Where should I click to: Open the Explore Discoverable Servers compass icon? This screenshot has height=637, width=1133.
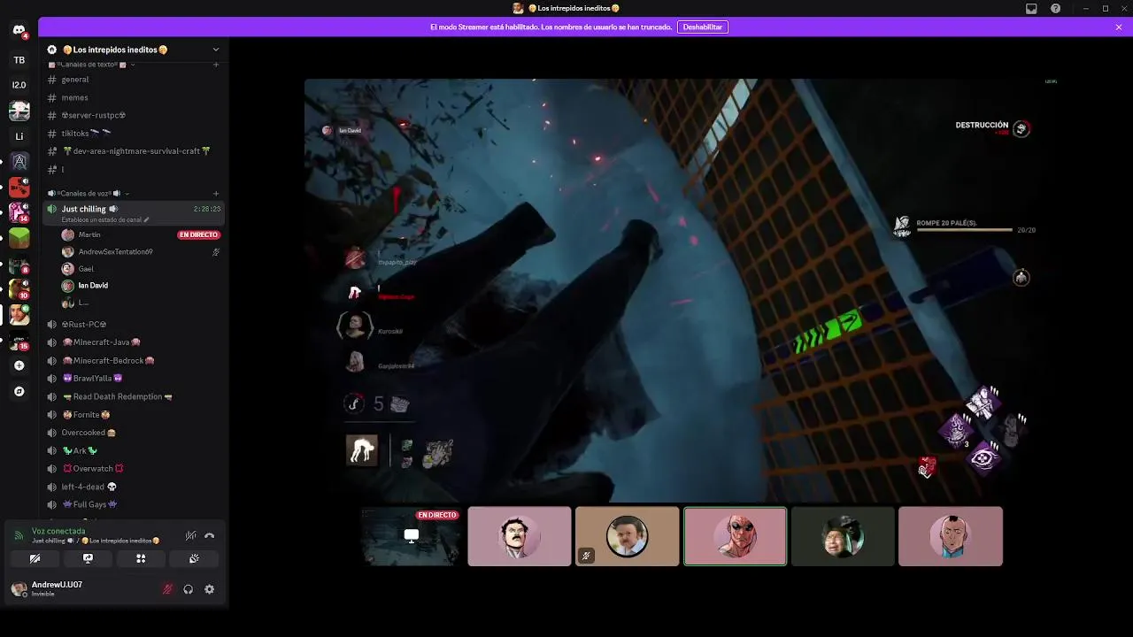(x=19, y=391)
